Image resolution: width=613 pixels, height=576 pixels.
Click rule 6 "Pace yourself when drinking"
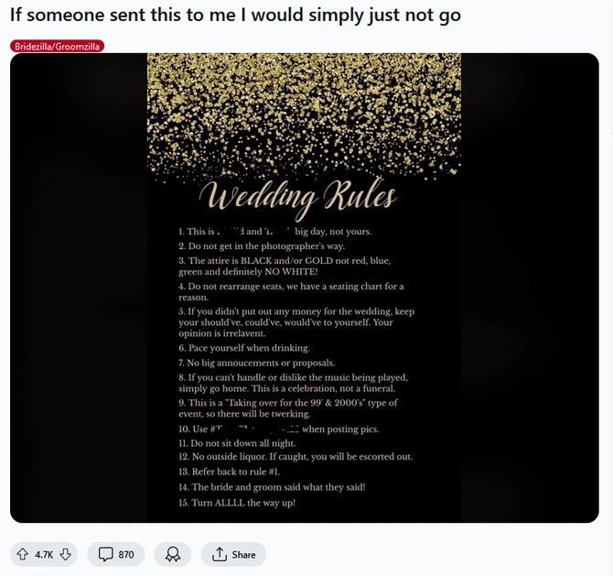pyautogui.click(x=244, y=348)
